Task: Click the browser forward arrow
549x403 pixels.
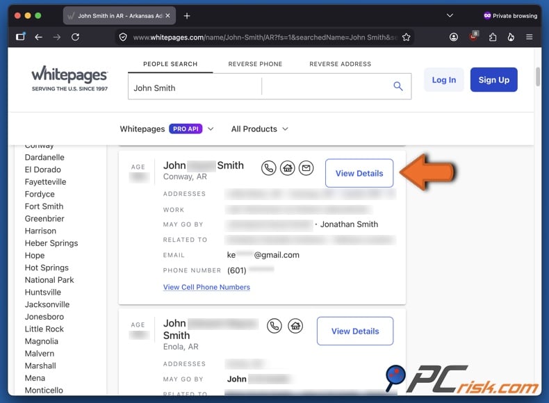Action: point(57,37)
